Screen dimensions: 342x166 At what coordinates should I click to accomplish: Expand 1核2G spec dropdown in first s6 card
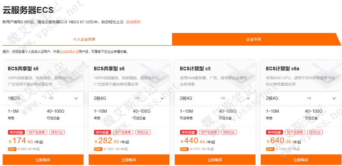point(43,98)
